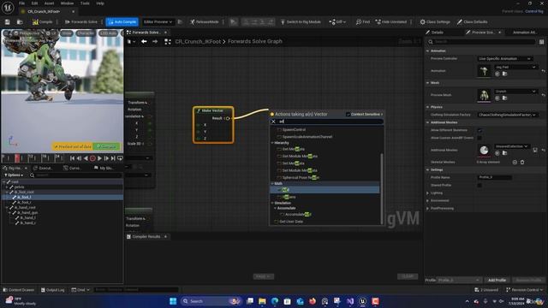Open the Diff dropdown in the toolbar
The image size is (548, 308).
337,22
